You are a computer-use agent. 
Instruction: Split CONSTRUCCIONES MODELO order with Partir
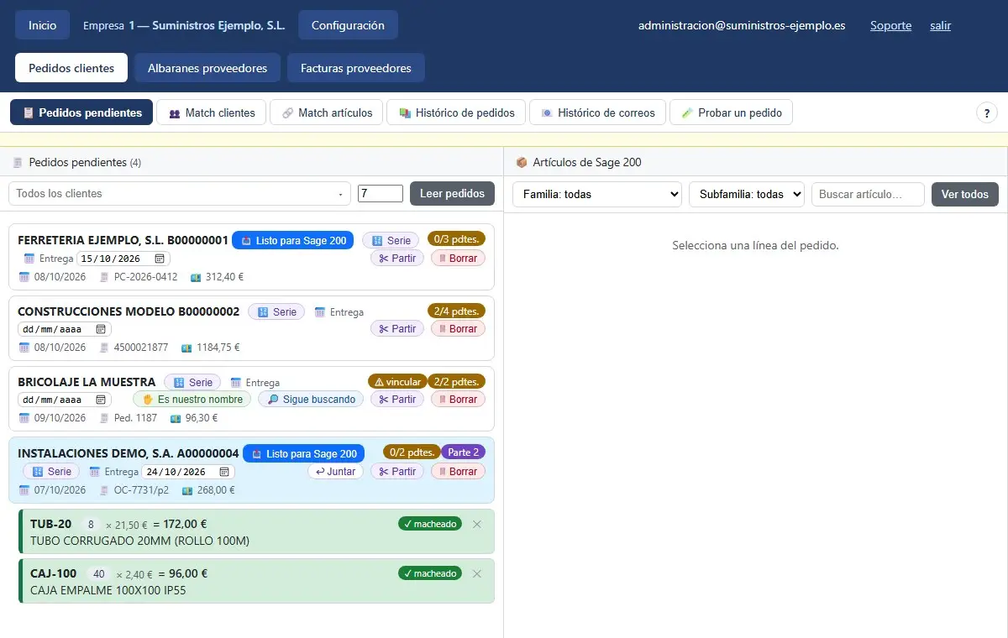(397, 329)
